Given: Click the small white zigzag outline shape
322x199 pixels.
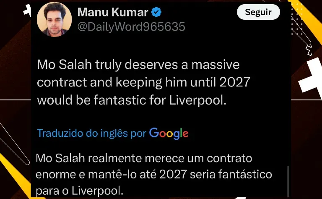Looking at the screenshot, I should coord(309,50).
